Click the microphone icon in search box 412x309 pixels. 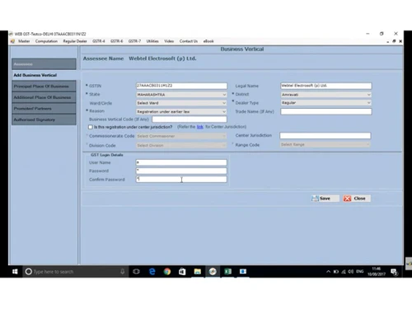(123, 272)
